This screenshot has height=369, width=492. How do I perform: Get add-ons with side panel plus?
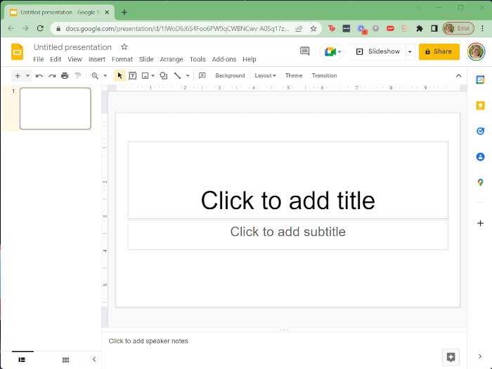(x=480, y=223)
